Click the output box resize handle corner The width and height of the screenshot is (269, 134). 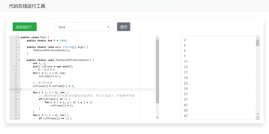pyautogui.click(x=258, y=118)
